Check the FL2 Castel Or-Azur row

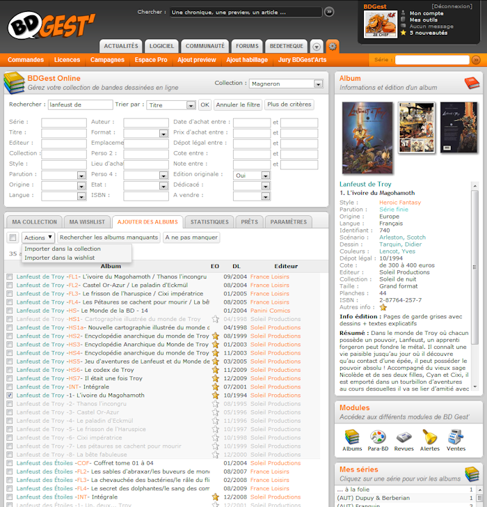pos(10,286)
